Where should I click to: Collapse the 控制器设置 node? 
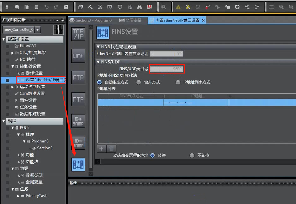[x=13, y=66]
